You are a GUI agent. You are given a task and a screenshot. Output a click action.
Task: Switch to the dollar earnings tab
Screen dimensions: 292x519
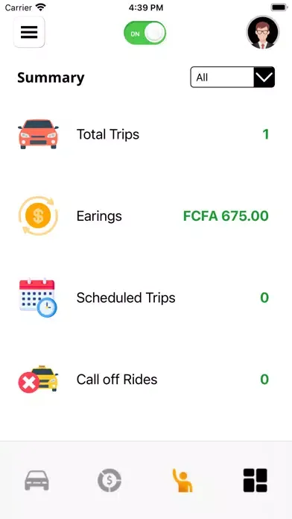click(x=110, y=480)
